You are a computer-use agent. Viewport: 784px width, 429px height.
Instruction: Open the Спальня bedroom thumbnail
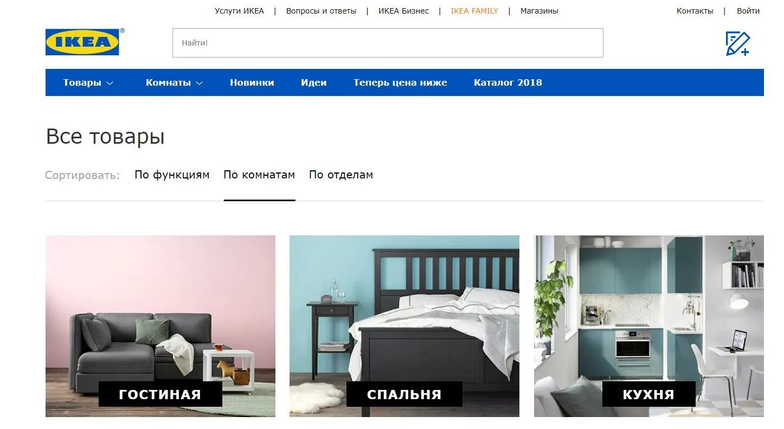[404, 326]
